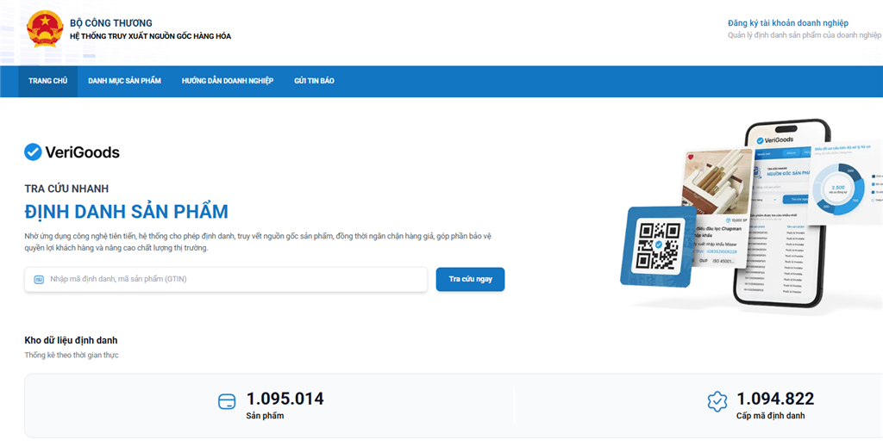883x446 pixels.
Task: Click the 1.095.014 product count
Action: [x=285, y=399]
